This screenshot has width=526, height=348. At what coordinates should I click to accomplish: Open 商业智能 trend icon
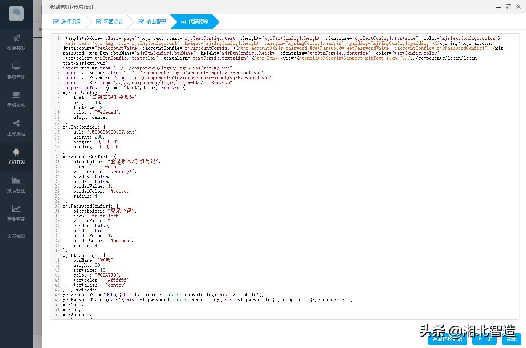[16, 213]
